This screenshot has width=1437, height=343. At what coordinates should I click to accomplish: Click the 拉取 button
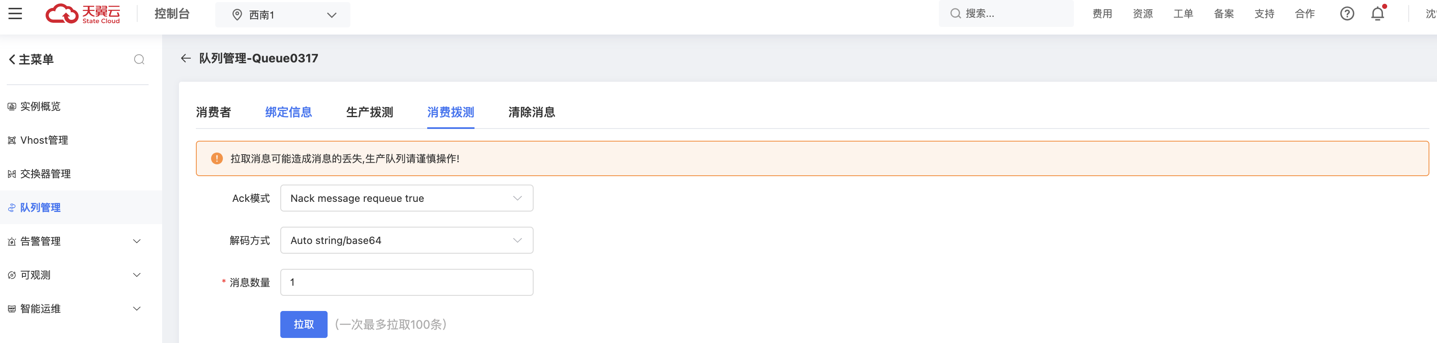coord(304,324)
